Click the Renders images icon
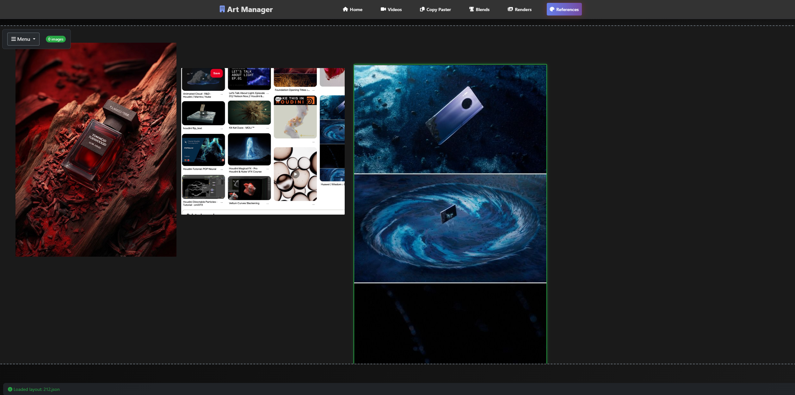This screenshot has height=395, width=795. (x=510, y=9)
